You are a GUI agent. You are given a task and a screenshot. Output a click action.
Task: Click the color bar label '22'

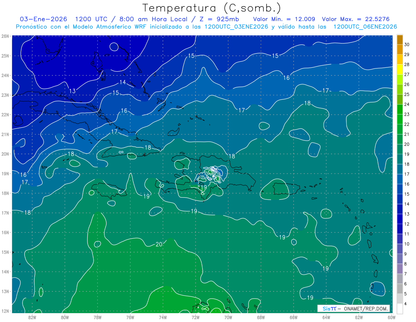407,124
